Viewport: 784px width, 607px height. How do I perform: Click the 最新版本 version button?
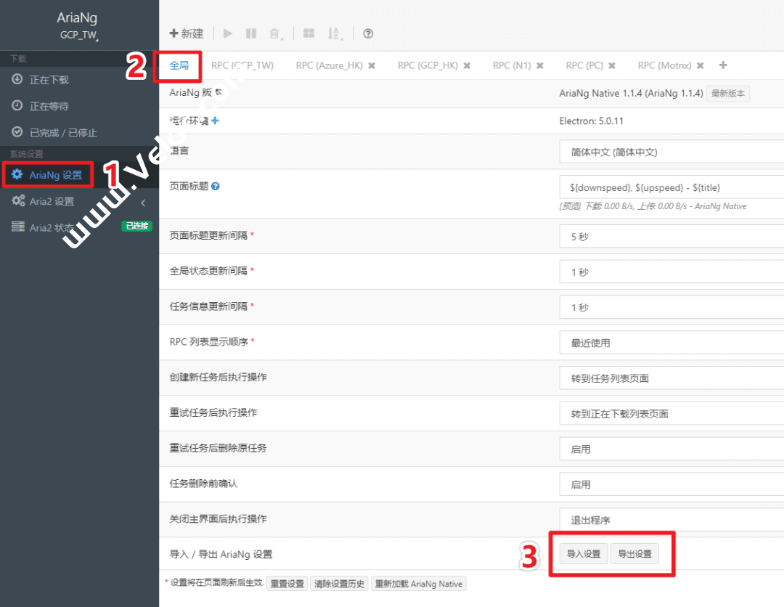pyautogui.click(x=727, y=94)
